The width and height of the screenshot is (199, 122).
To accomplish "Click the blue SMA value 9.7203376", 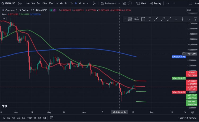I will (x=35, y=14).
